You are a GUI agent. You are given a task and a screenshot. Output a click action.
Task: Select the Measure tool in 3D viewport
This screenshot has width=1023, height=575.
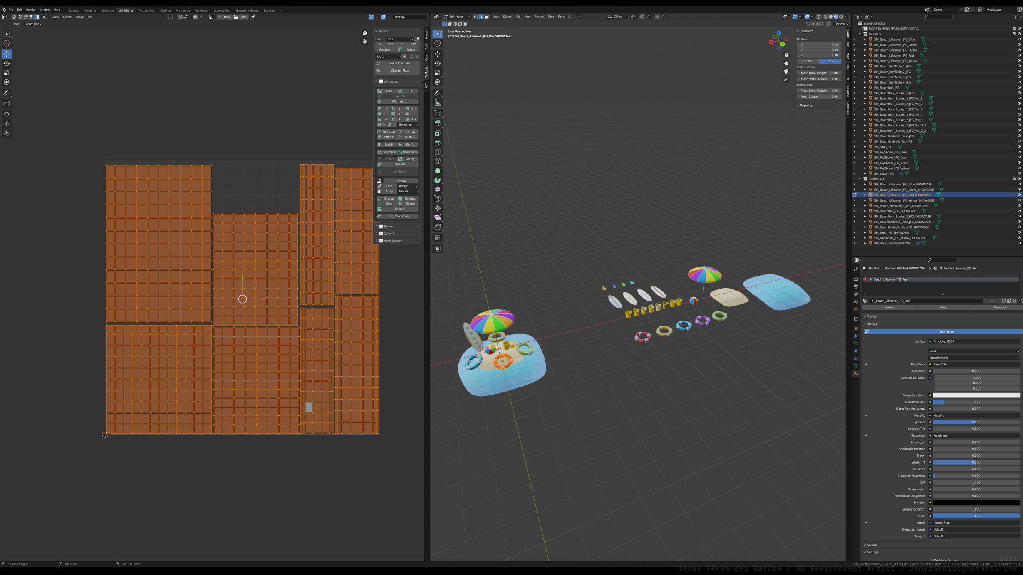pyautogui.click(x=438, y=103)
